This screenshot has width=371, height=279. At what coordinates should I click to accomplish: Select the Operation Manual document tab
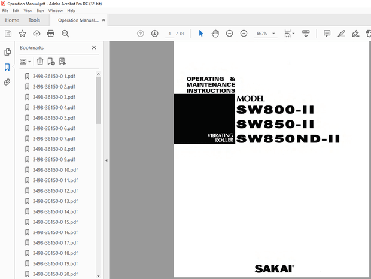coord(78,20)
